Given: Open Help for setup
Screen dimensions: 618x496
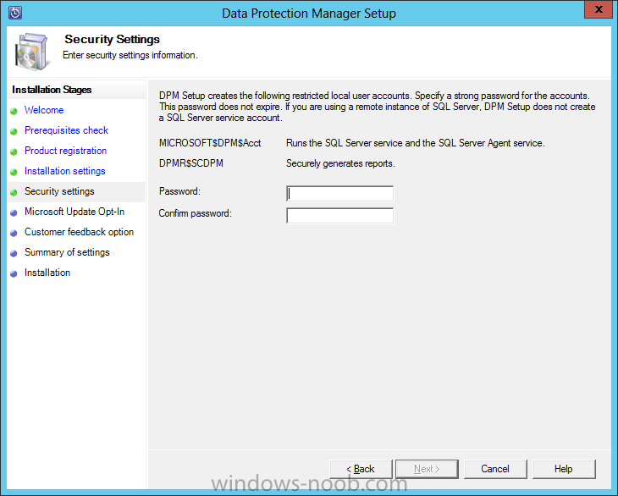Looking at the screenshot, I should tap(564, 469).
